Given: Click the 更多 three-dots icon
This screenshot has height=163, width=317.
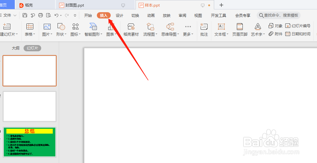Looking at the screenshot, I should pyautogui.click(x=188, y=26).
